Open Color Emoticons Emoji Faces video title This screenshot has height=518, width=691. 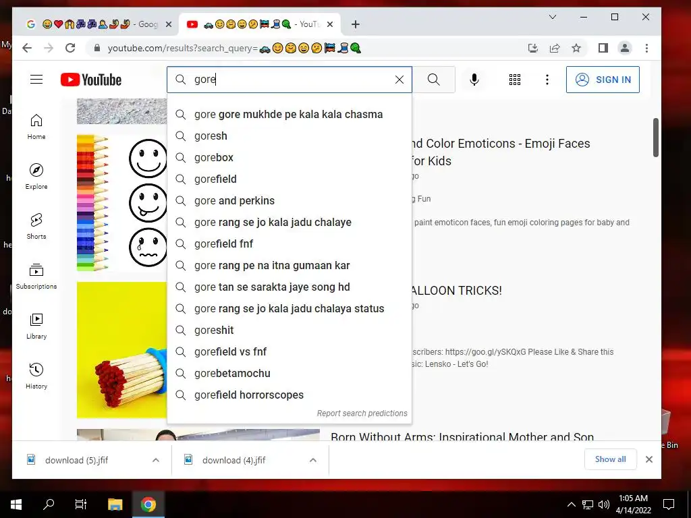coord(500,152)
